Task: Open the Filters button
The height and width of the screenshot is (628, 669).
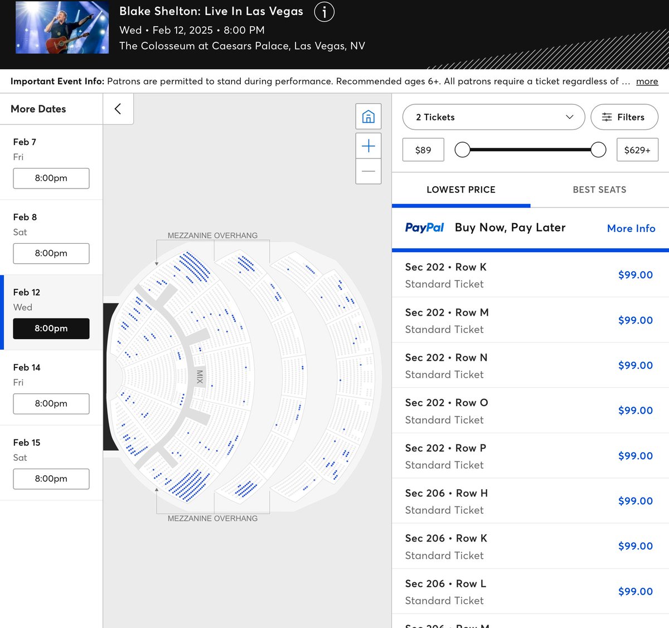Action: point(624,117)
